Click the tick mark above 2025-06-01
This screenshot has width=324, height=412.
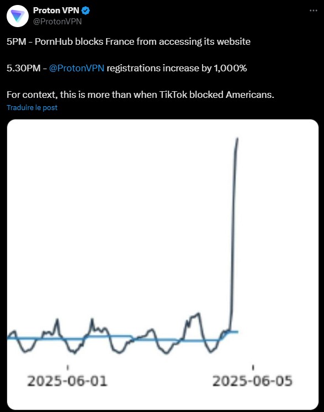(68, 367)
